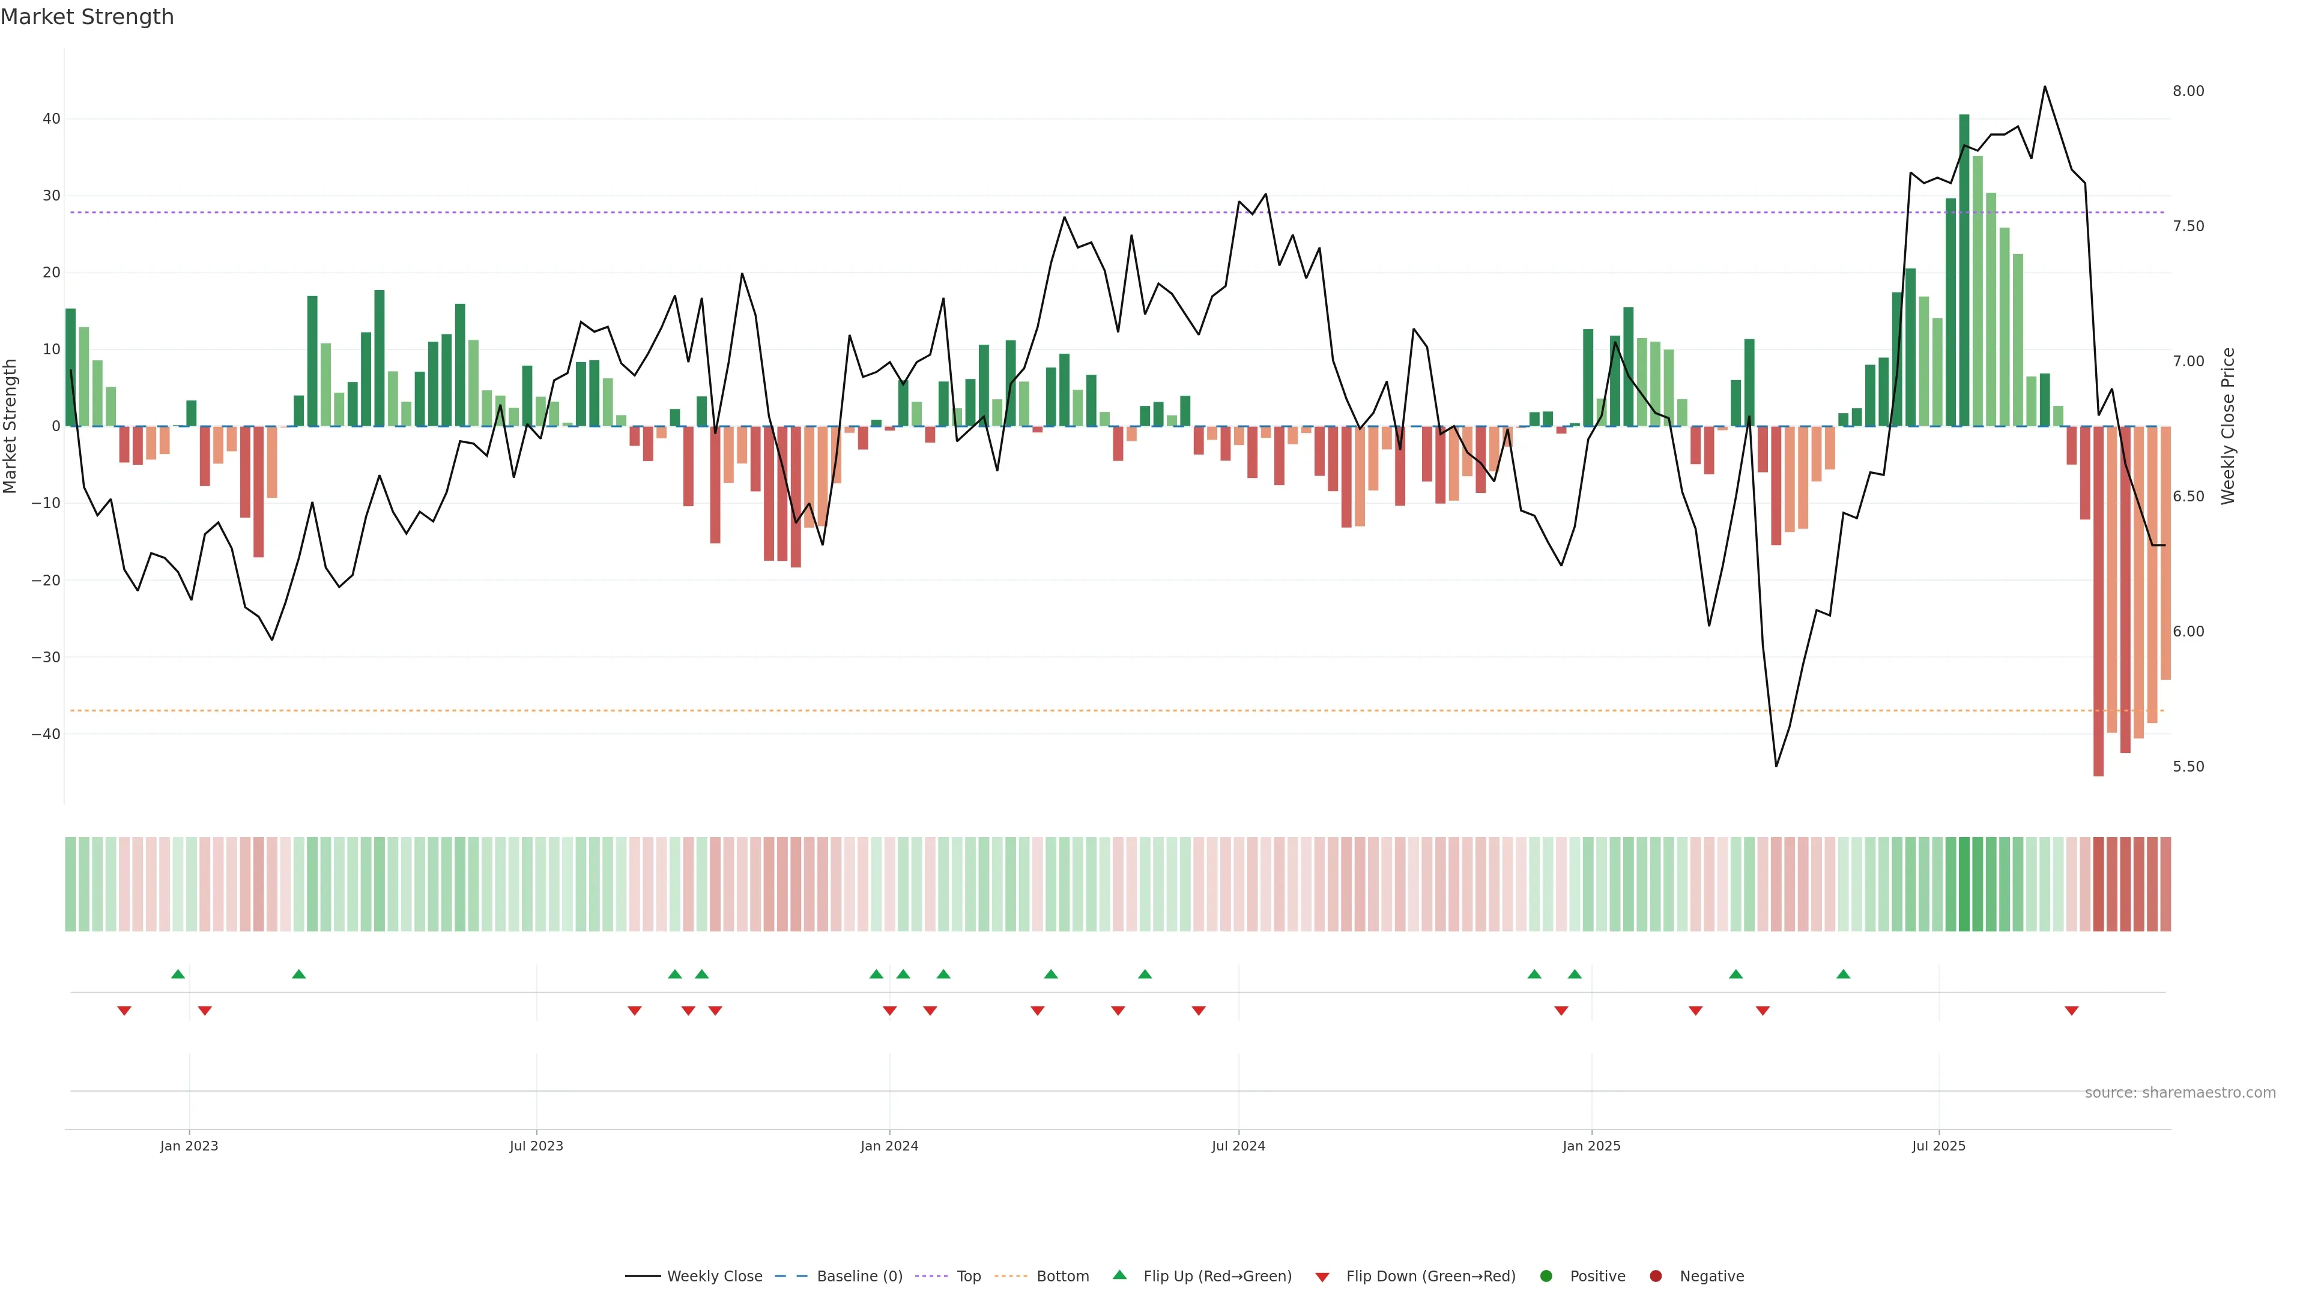Click the last red flip-down marker near late 2025

coord(2071,1011)
